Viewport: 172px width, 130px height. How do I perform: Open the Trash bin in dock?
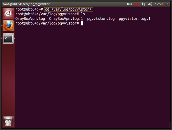coord(8,122)
